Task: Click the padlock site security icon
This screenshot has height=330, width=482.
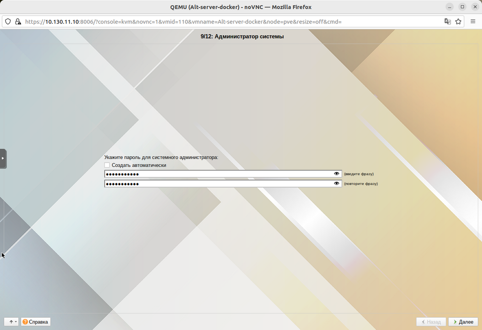Action: click(x=18, y=22)
